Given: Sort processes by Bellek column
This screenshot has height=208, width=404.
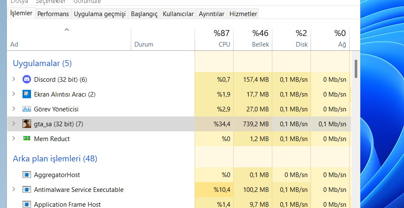Looking at the screenshot, I should 253,39.
